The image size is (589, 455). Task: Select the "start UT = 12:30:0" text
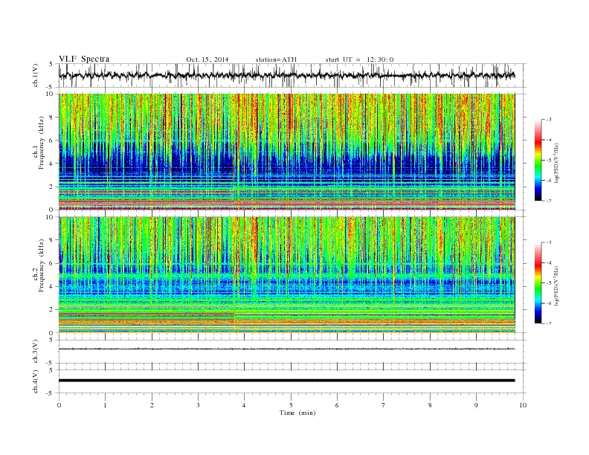pyautogui.click(x=359, y=59)
